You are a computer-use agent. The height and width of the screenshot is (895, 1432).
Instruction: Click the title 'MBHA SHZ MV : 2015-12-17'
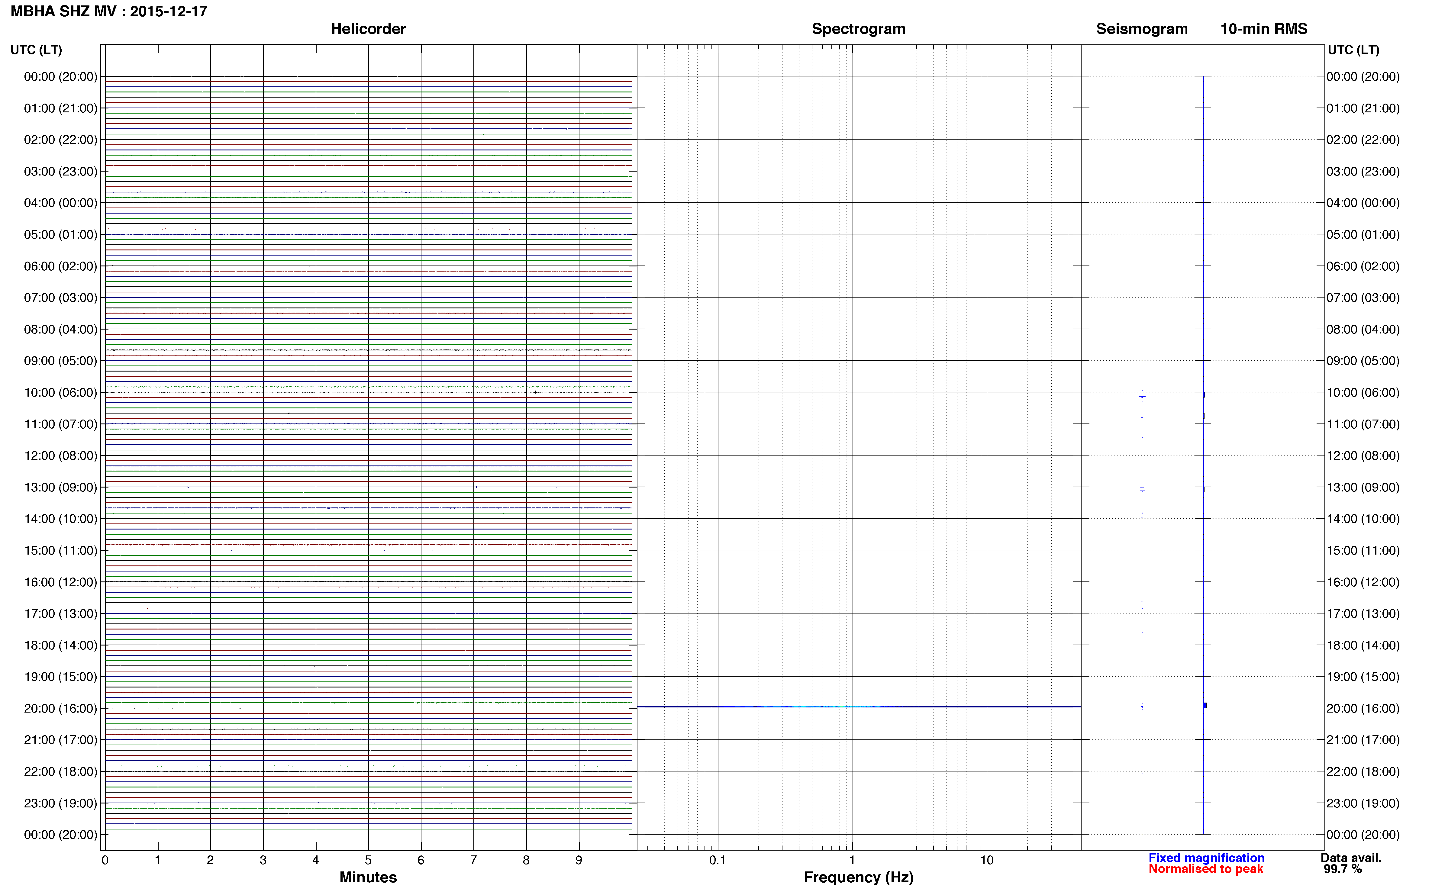click(109, 11)
